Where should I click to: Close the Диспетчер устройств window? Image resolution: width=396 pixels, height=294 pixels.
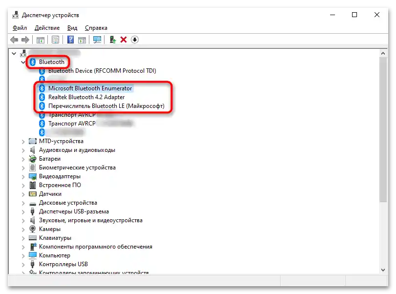(x=377, y=15)
